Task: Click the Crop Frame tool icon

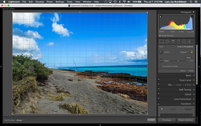Action: point(161,52)
